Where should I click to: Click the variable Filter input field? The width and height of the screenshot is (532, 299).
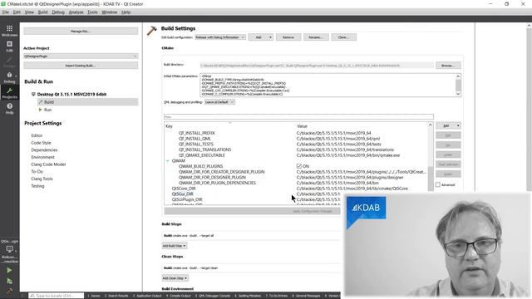[x=298, y=117]
